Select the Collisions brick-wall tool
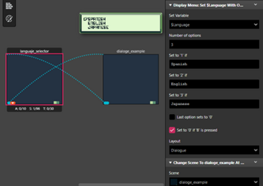 tap(9, 6)
